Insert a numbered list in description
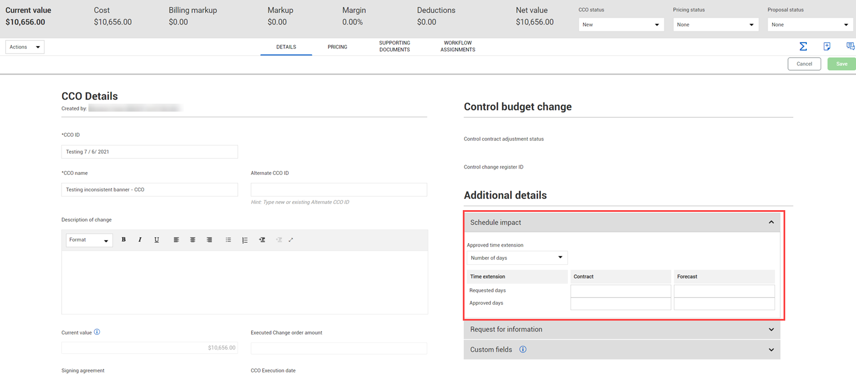This screenshot has width=856, height=377. (x=245, y=240)
